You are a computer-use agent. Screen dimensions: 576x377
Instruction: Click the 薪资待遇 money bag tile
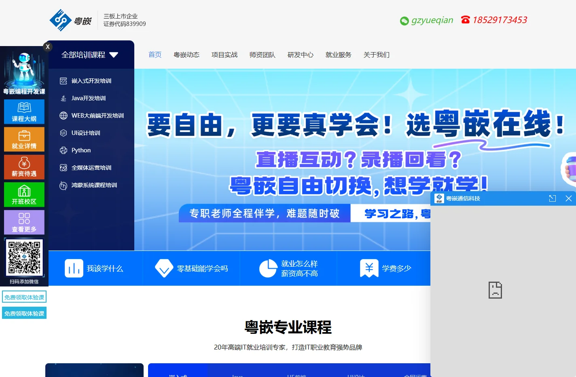tap(24, 167)
